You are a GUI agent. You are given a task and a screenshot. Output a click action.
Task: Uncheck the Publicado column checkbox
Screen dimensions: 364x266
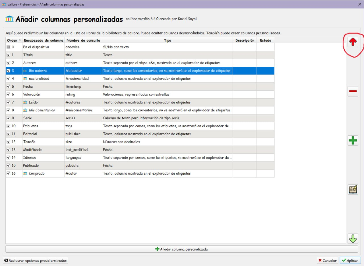9,165
